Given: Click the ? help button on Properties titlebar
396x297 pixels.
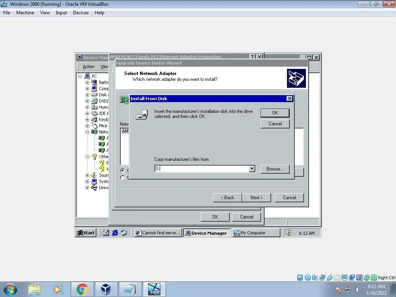Looking at the screenshot, I should coord(252,56).
